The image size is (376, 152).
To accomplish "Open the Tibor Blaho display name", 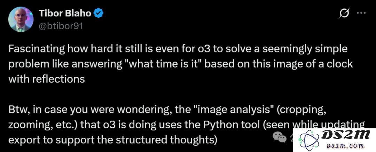I will [x=65, y=14].
